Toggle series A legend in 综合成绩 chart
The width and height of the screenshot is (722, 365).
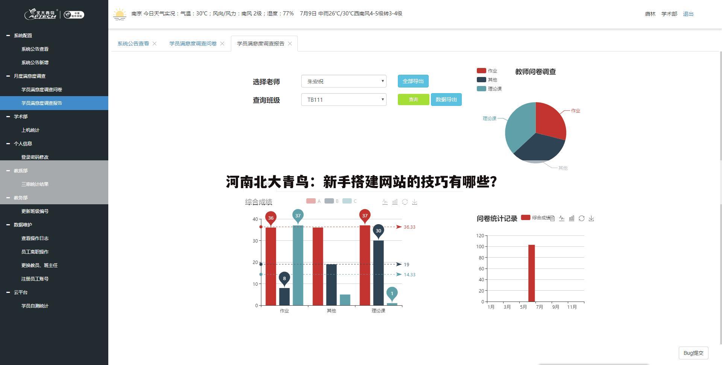[x=314, y=201]
